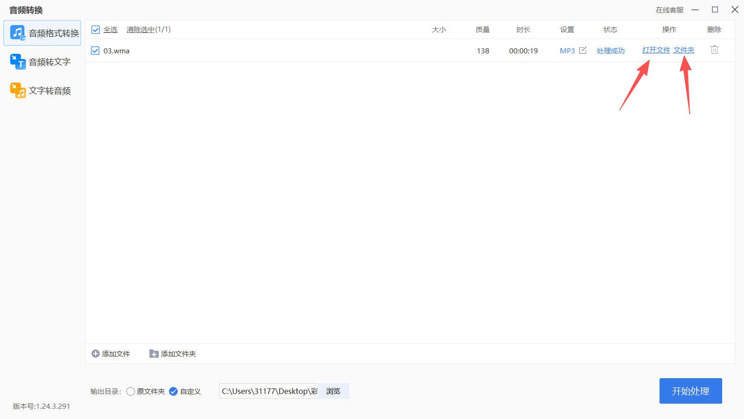Viewport: 744px width, 419px height.
Task: Delete 03.wma with the trash icon
Action: 714,50
